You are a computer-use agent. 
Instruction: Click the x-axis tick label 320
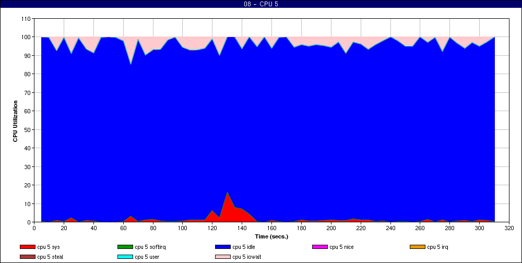pyautogui.click(x=509, y=228)
